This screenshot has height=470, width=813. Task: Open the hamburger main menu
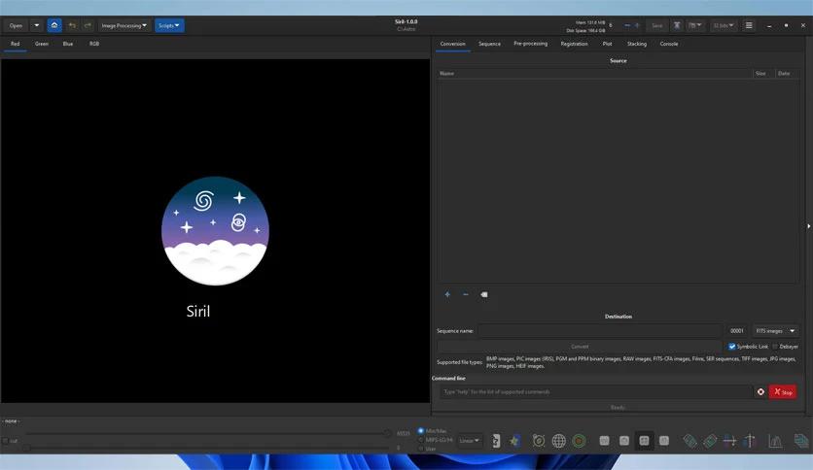tap(749, 25)
